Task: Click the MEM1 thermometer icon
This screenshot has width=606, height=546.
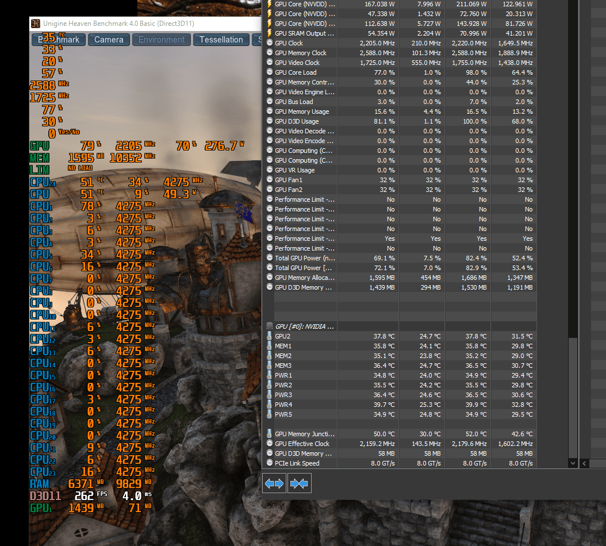Action: [270, 346]
